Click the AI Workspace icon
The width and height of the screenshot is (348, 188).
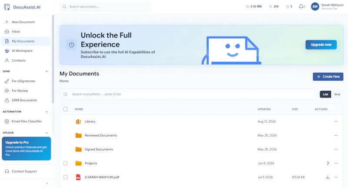point(7,51)
